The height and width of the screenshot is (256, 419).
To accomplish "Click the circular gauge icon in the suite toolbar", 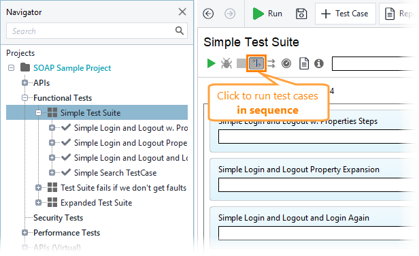I will tap(286, 64).
